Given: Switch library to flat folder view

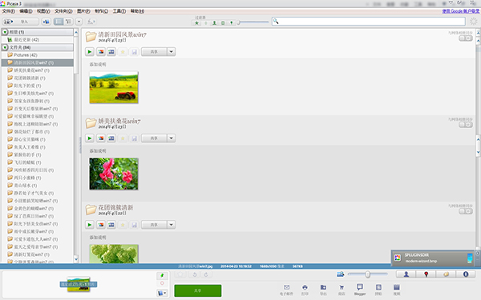Looking at the screenshot, I should pos(59,22).
